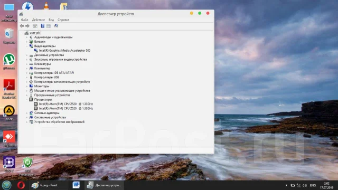Image resolution: width=338 pixels, height=190 pixels.
Task: Select Программные устройства row
Action: point(52,95)
